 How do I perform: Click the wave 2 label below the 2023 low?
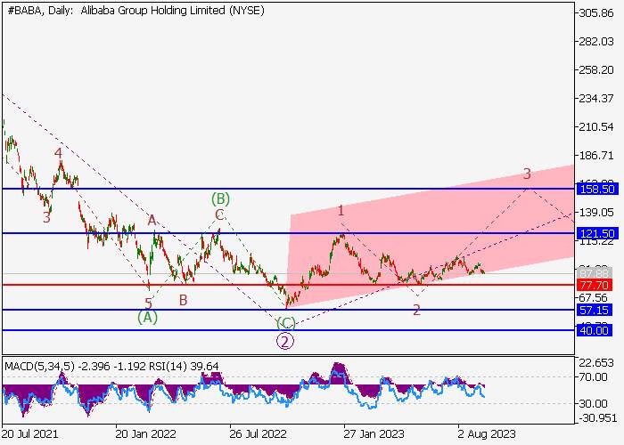416,310
